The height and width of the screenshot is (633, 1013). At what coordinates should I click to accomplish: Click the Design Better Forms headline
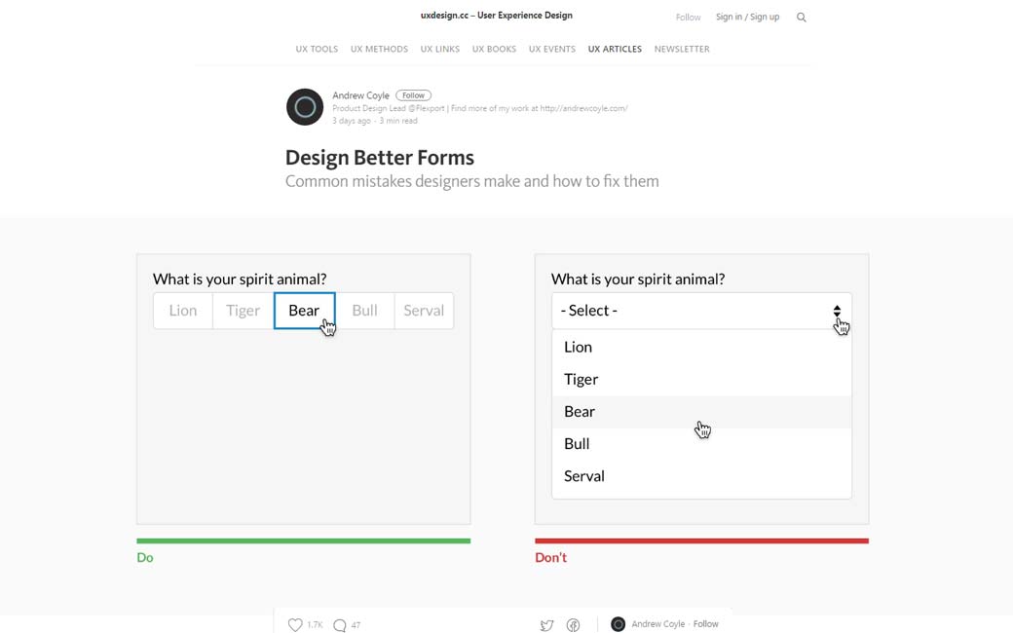[380, 158]
